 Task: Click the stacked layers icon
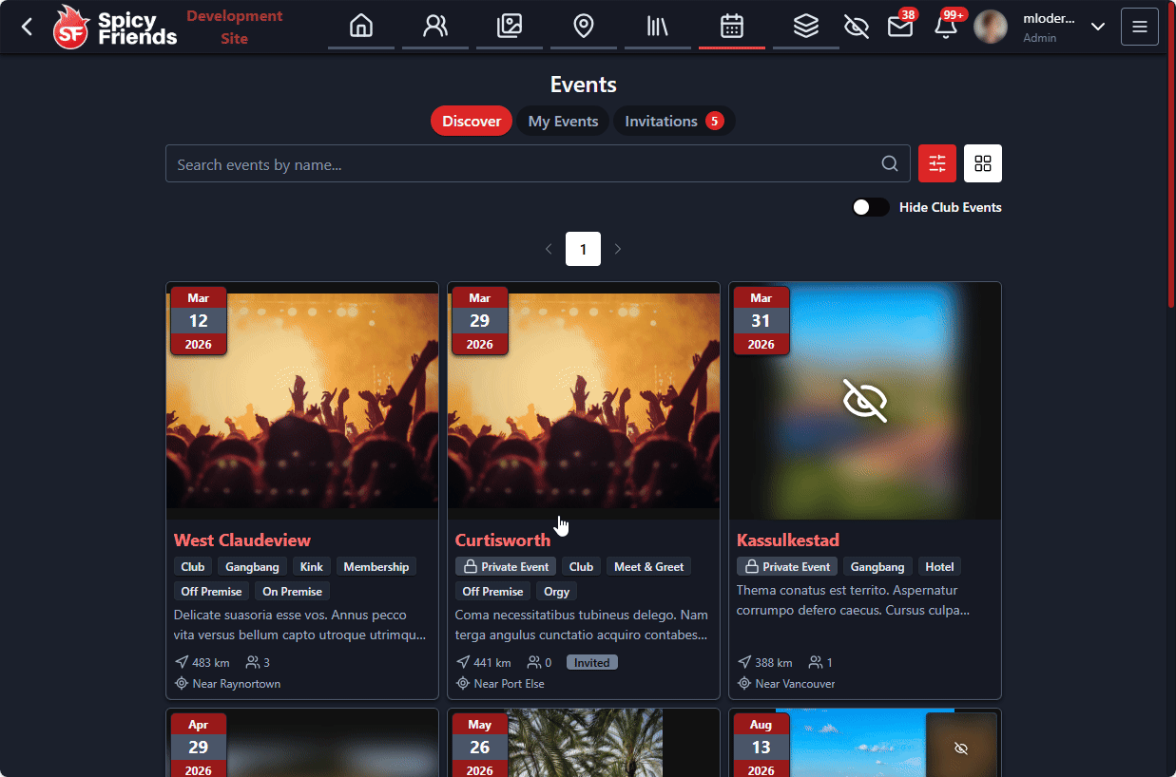806,26
